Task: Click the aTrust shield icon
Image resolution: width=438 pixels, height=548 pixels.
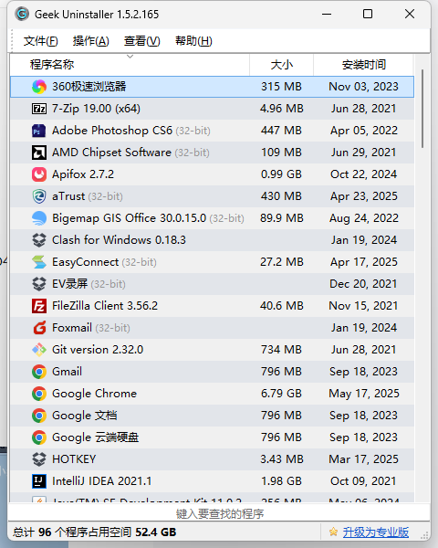Action: point(39,196)
